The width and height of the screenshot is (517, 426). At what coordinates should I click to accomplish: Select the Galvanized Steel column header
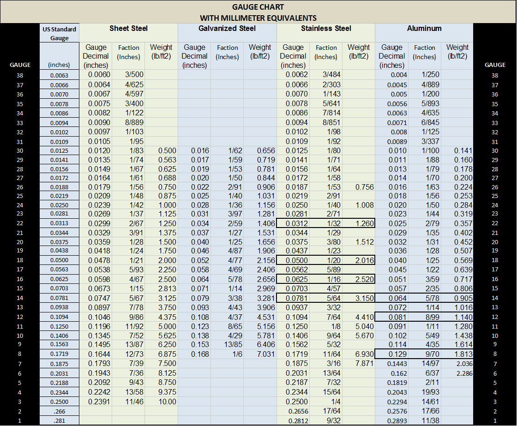[227, 28]
